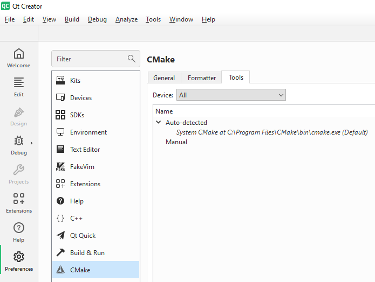
Task: Switch to the General tab
Action: 164,78
